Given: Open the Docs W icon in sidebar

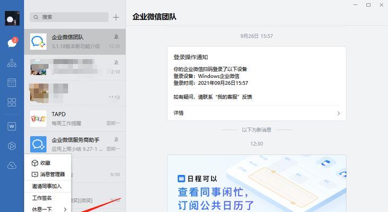Looking at the screenshot, I should 12,127.
